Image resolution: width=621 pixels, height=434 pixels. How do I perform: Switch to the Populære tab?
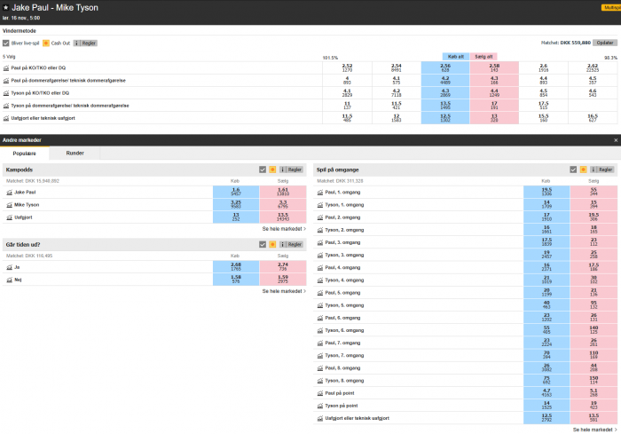pyautogui.click(x=25, y=154)
